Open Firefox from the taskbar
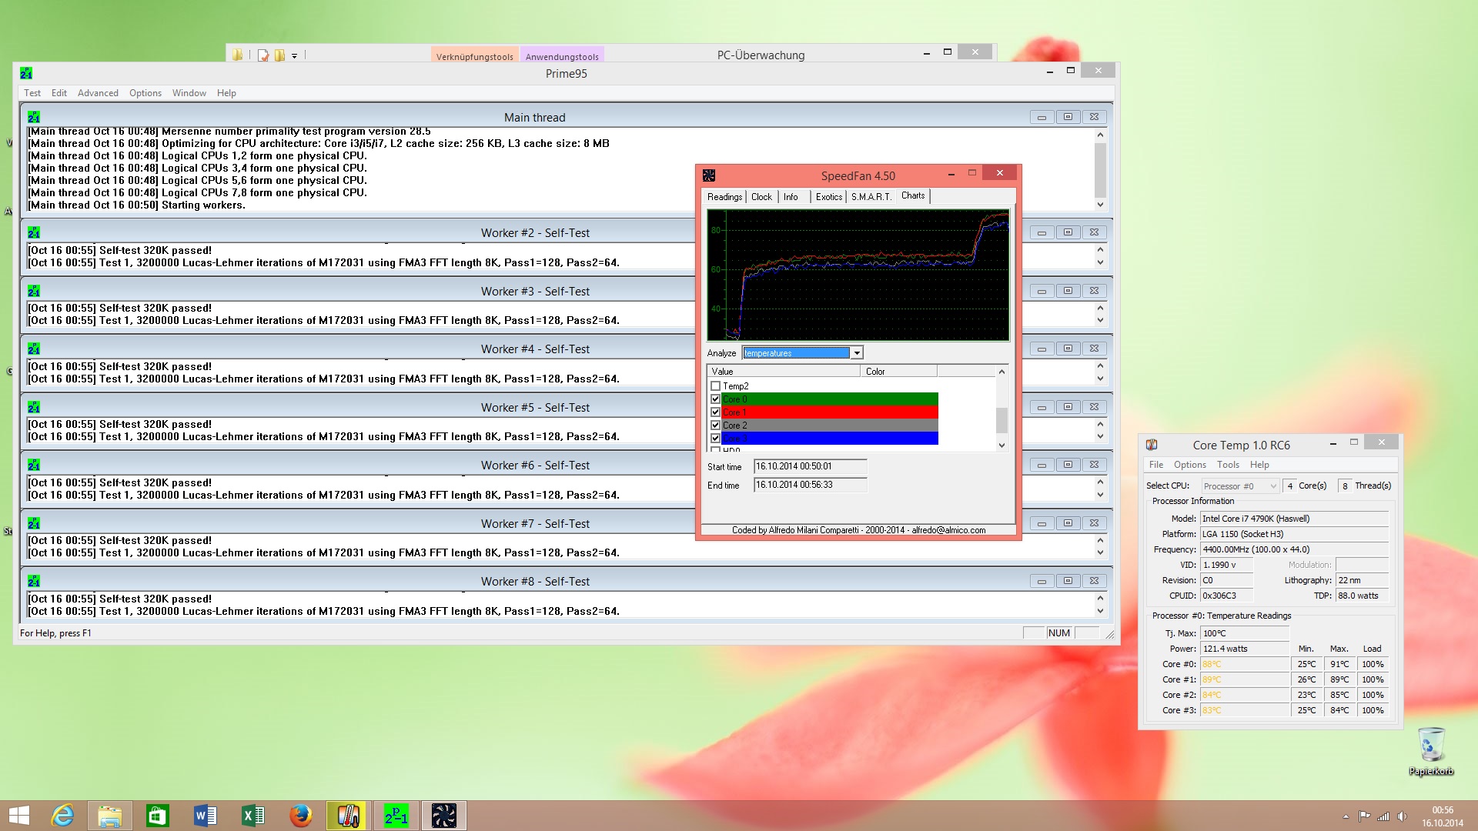 click(x=300, y=816)
